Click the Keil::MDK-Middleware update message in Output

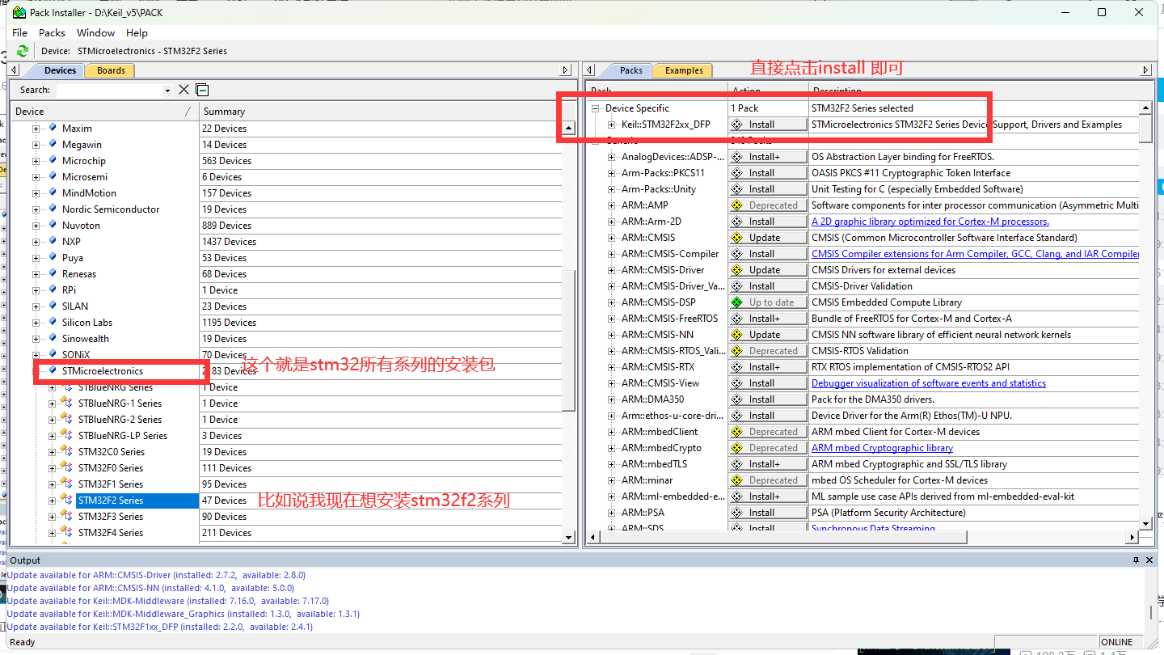[168, 601]
